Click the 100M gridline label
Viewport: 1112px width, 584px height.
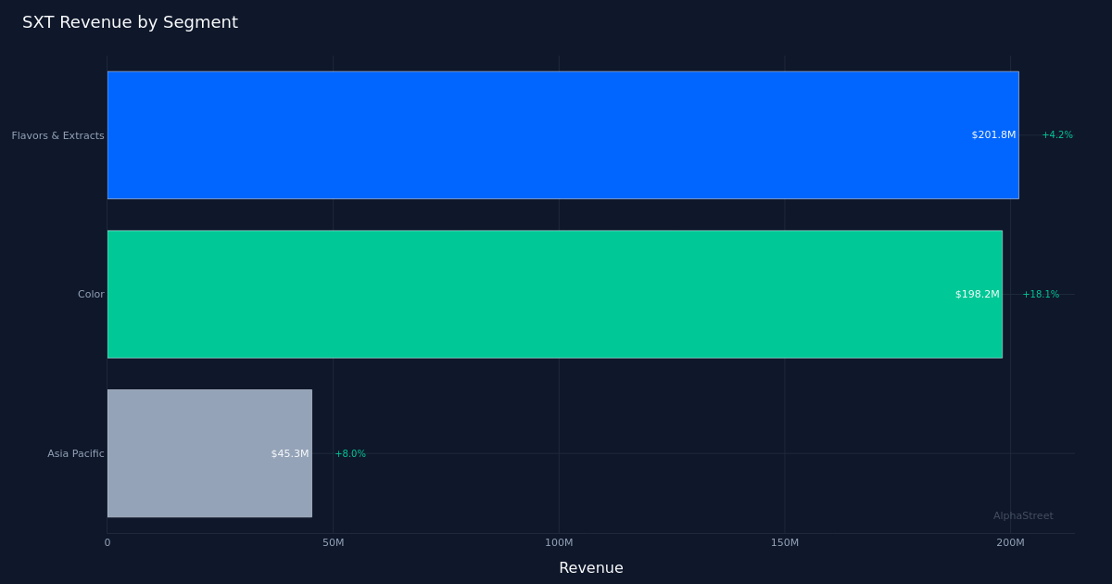tap(557, 543)
